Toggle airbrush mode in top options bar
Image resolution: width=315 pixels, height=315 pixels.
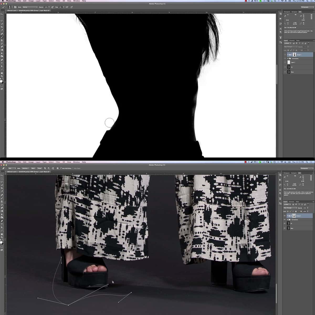tap(67, 7)
